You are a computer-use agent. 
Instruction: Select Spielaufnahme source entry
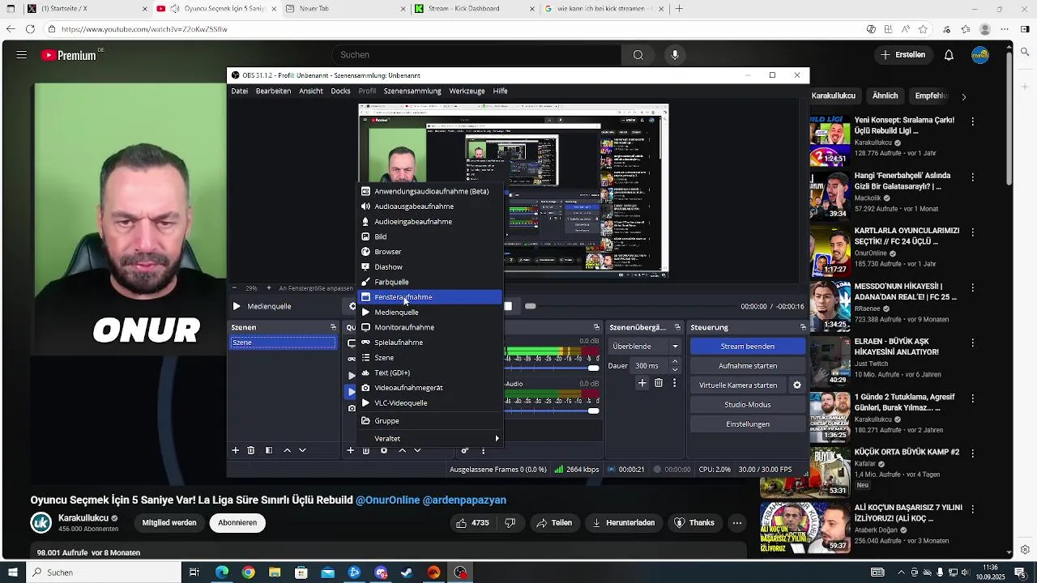pos(430,343)
